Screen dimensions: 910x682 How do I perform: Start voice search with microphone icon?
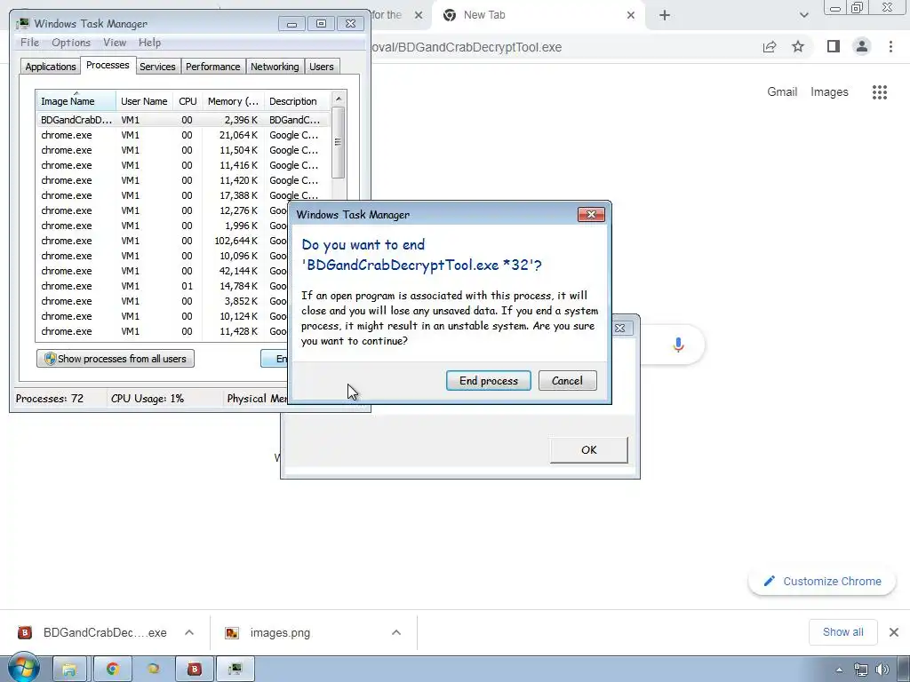(678, 345)
